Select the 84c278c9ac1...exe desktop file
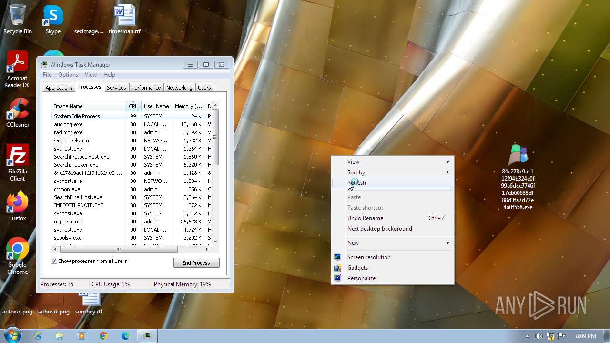Screen dimensions: 610x343 (x=518, y=177)
